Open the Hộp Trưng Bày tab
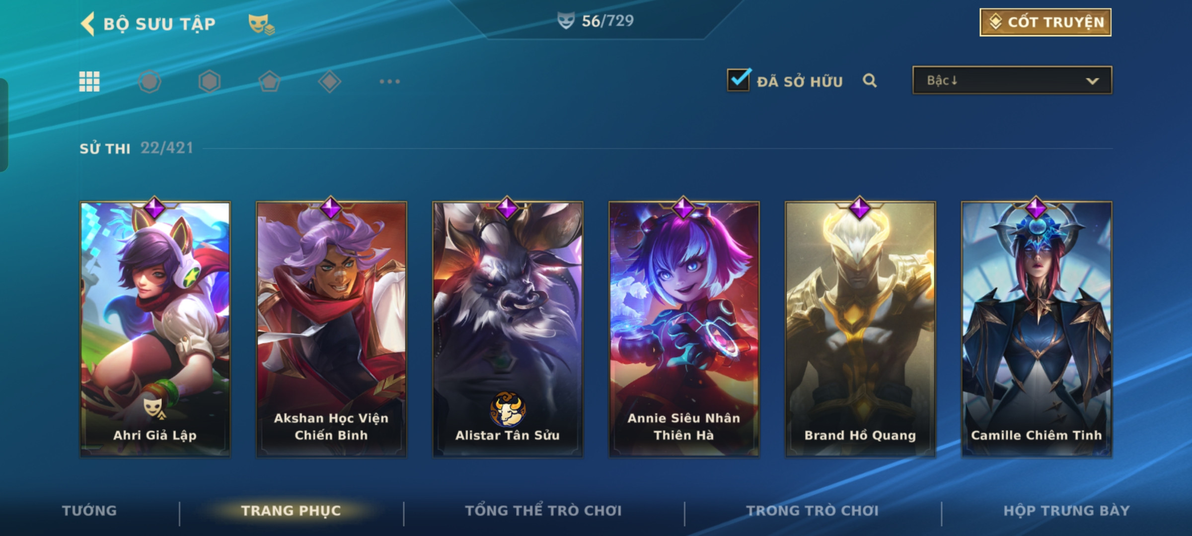The image size is (1192, 536). point(1066,511)
